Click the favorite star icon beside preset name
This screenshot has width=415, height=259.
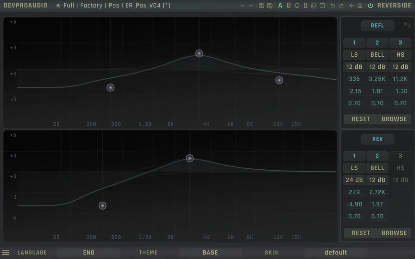(58, 6)
